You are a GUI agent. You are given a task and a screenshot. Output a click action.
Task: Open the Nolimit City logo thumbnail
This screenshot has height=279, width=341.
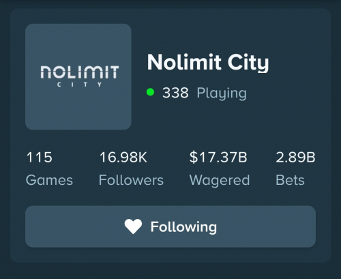coord(78,76)
